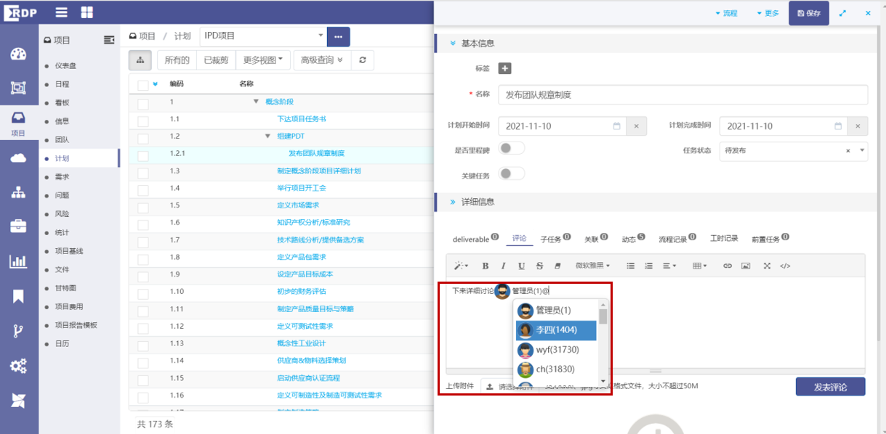Collapse the 概念阶段 tree node
Screen dimensions: 886x434
256,102
